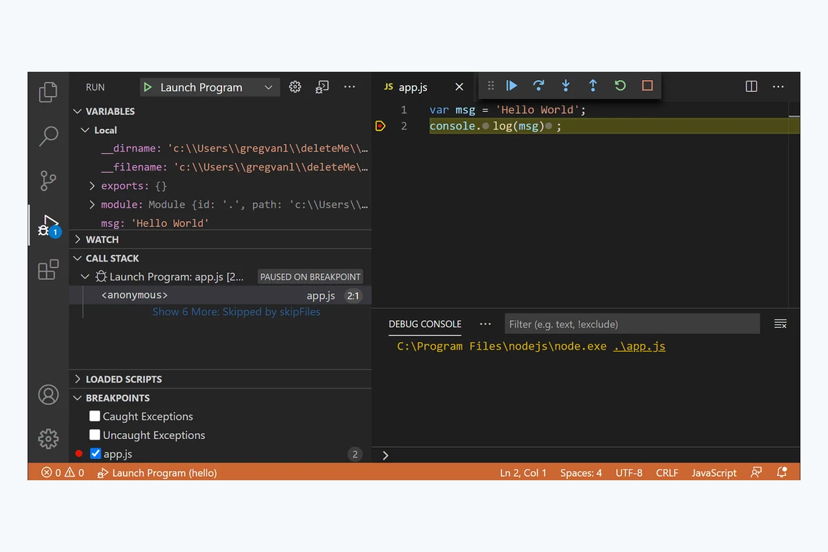This screenshot has height=552, width=828.
Task: Select the anonymous stack frame
Action: click(x=221, y=295)
